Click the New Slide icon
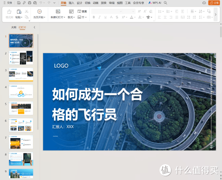This screenshot has height=180, width=222. [58, 11]
